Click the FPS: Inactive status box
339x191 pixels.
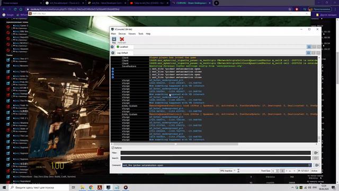click(226, 171)
